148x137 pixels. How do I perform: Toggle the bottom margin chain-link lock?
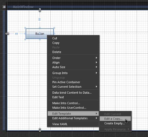[x=40, y=130]
